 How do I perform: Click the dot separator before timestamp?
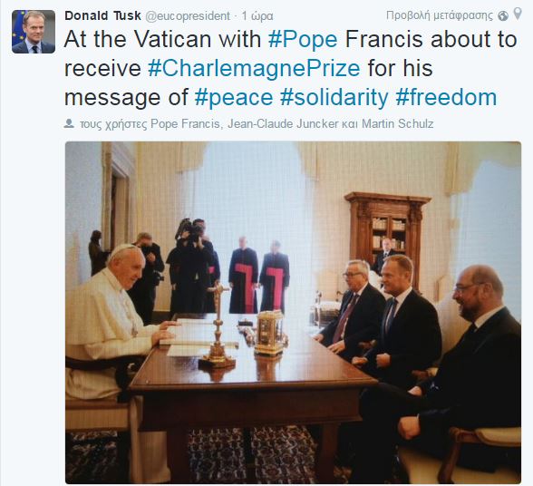236,16
